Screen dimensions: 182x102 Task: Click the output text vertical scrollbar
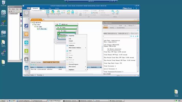pos(138,55)
